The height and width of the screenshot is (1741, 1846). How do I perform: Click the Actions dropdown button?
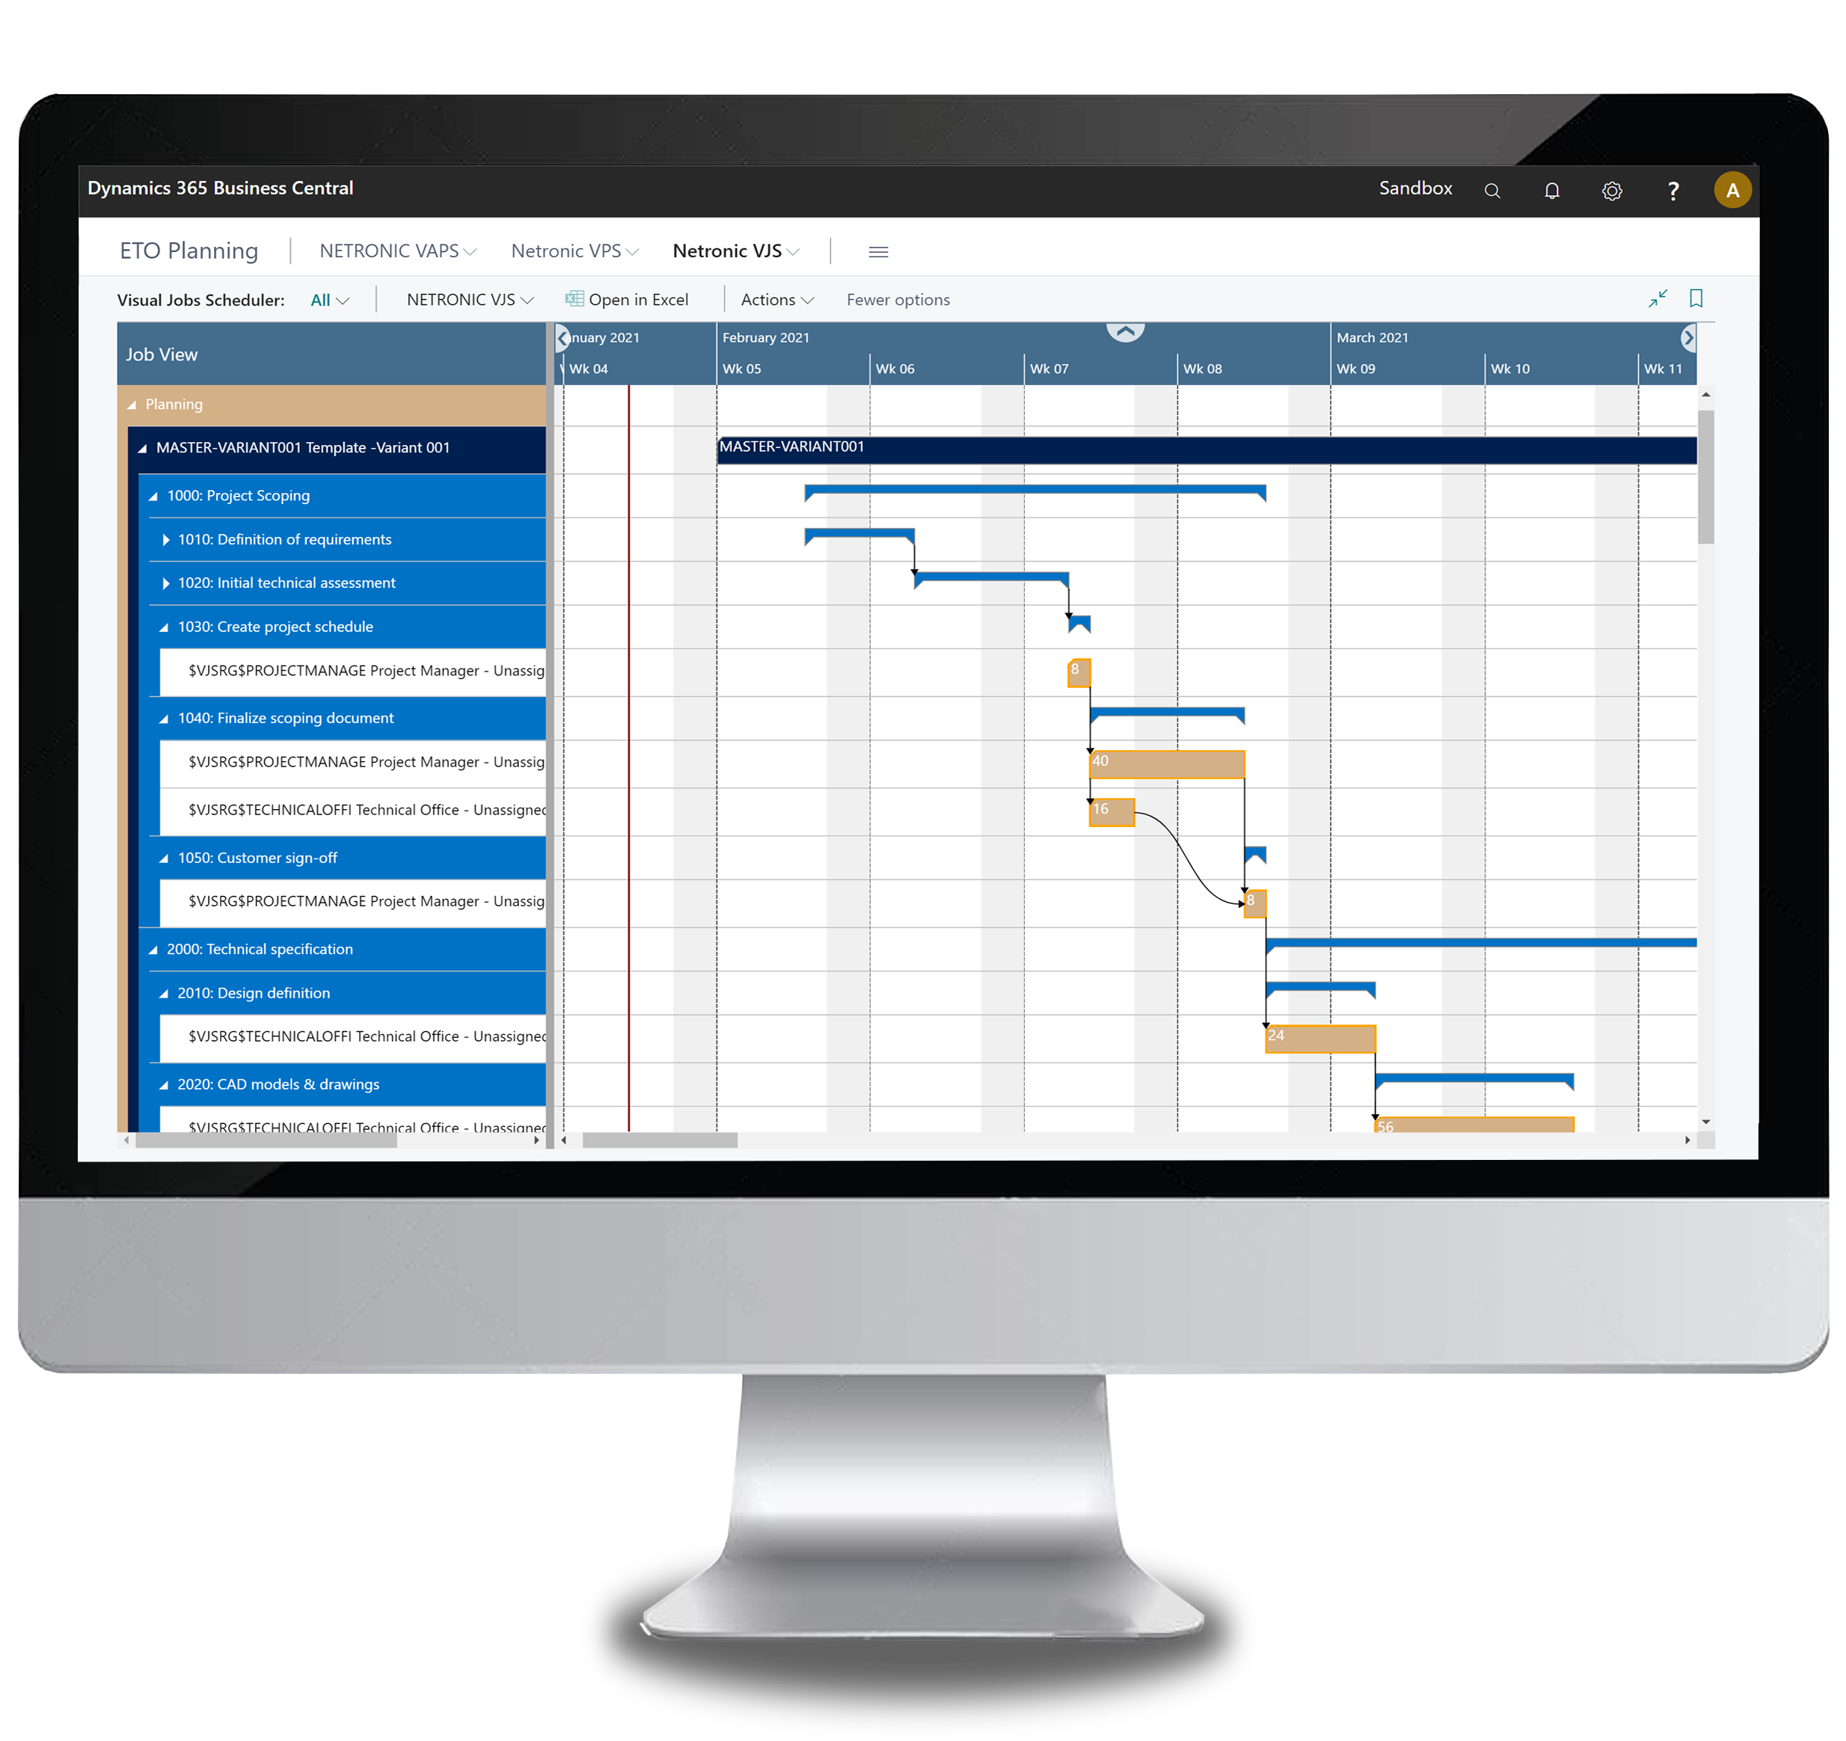pos(771,299)
